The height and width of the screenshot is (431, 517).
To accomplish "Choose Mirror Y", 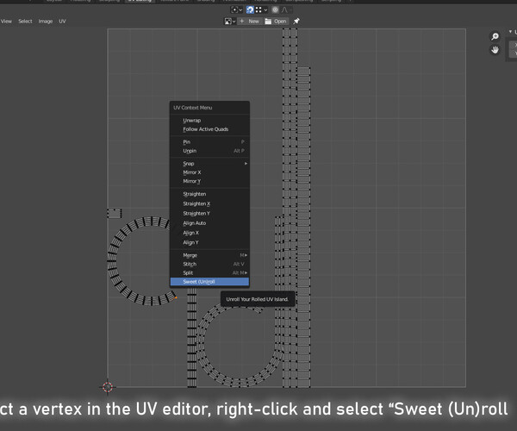I will point(209,181).
